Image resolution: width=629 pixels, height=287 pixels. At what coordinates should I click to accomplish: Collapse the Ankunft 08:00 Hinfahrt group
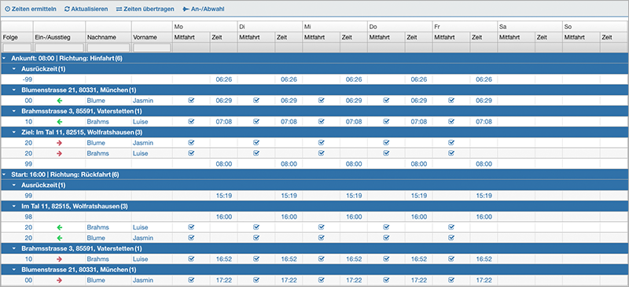(5, 58)
